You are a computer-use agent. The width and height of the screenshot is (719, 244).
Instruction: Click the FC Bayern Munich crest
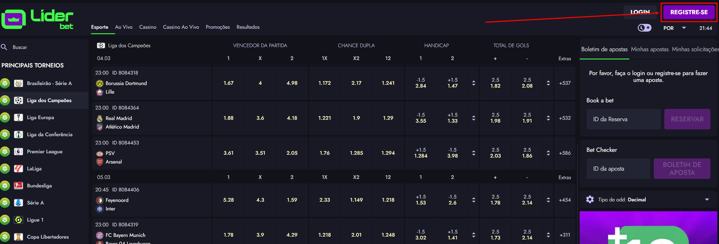[x=100, y=235]
